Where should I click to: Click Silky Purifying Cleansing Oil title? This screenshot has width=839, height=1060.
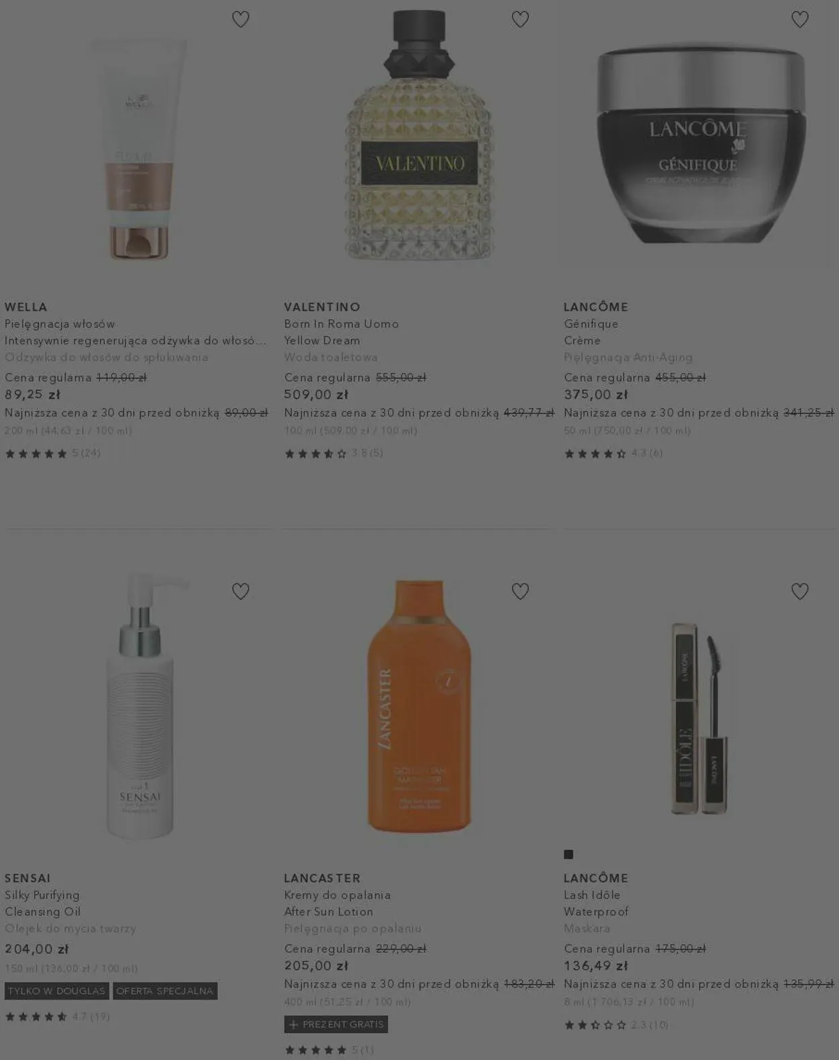[43, 903]
